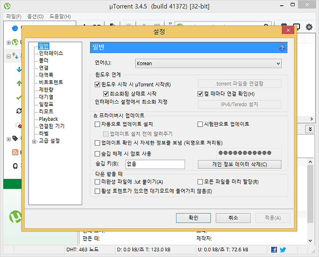Select 폴더 in settings tree

pos(43,60)
